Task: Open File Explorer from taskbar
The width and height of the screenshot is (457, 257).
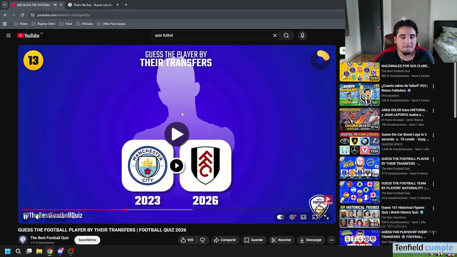Action: (39, 251)
